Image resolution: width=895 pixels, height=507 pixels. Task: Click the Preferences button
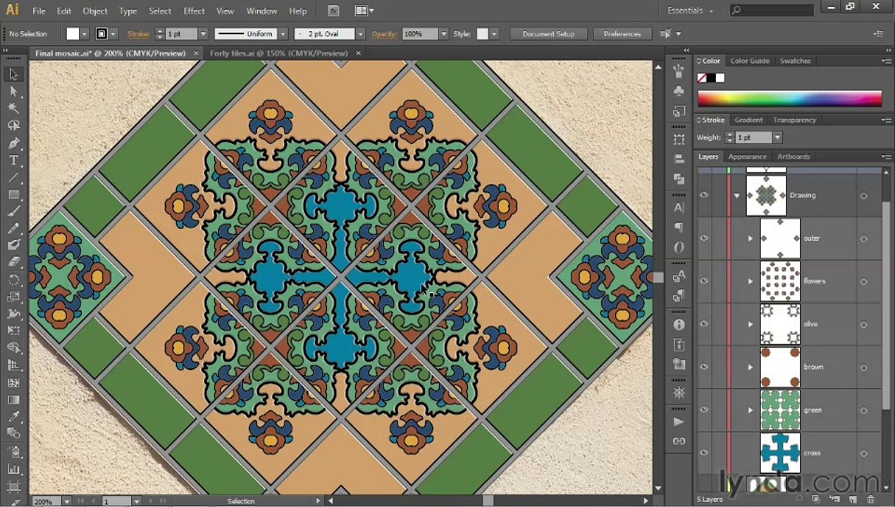(x=622, y=34)
